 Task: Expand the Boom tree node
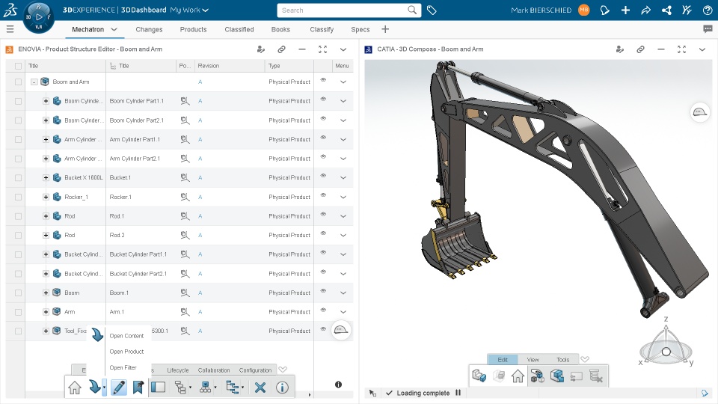(46, 293)
